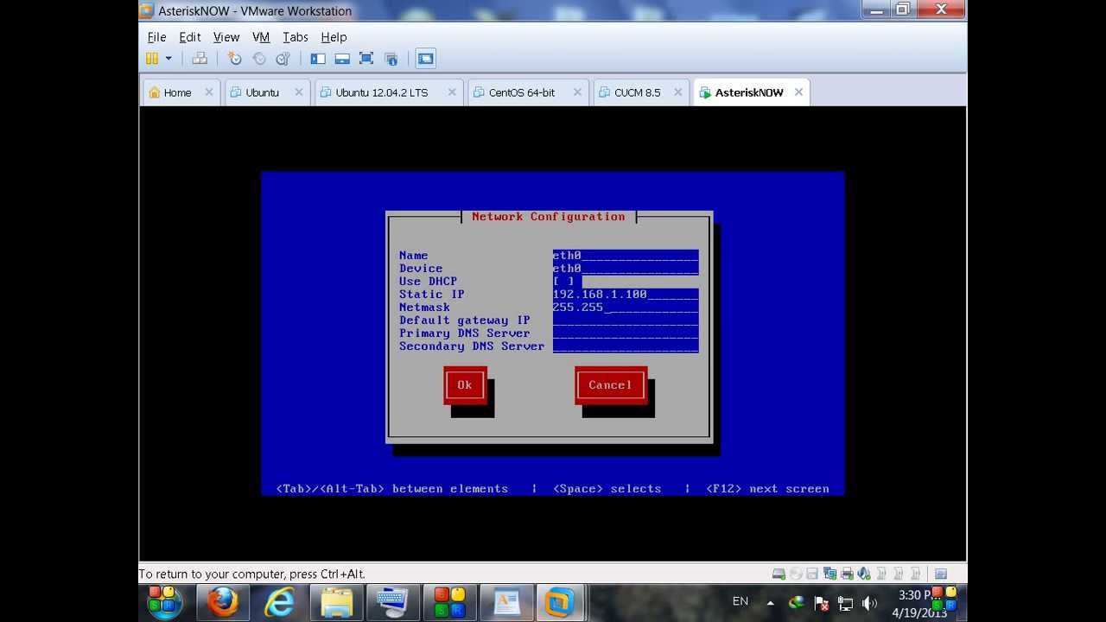This screenshot has height=622, width=1106.
Task: Click the Send Ctrl+Alt+Del toolbar icon
Action: tap(200, 59)
